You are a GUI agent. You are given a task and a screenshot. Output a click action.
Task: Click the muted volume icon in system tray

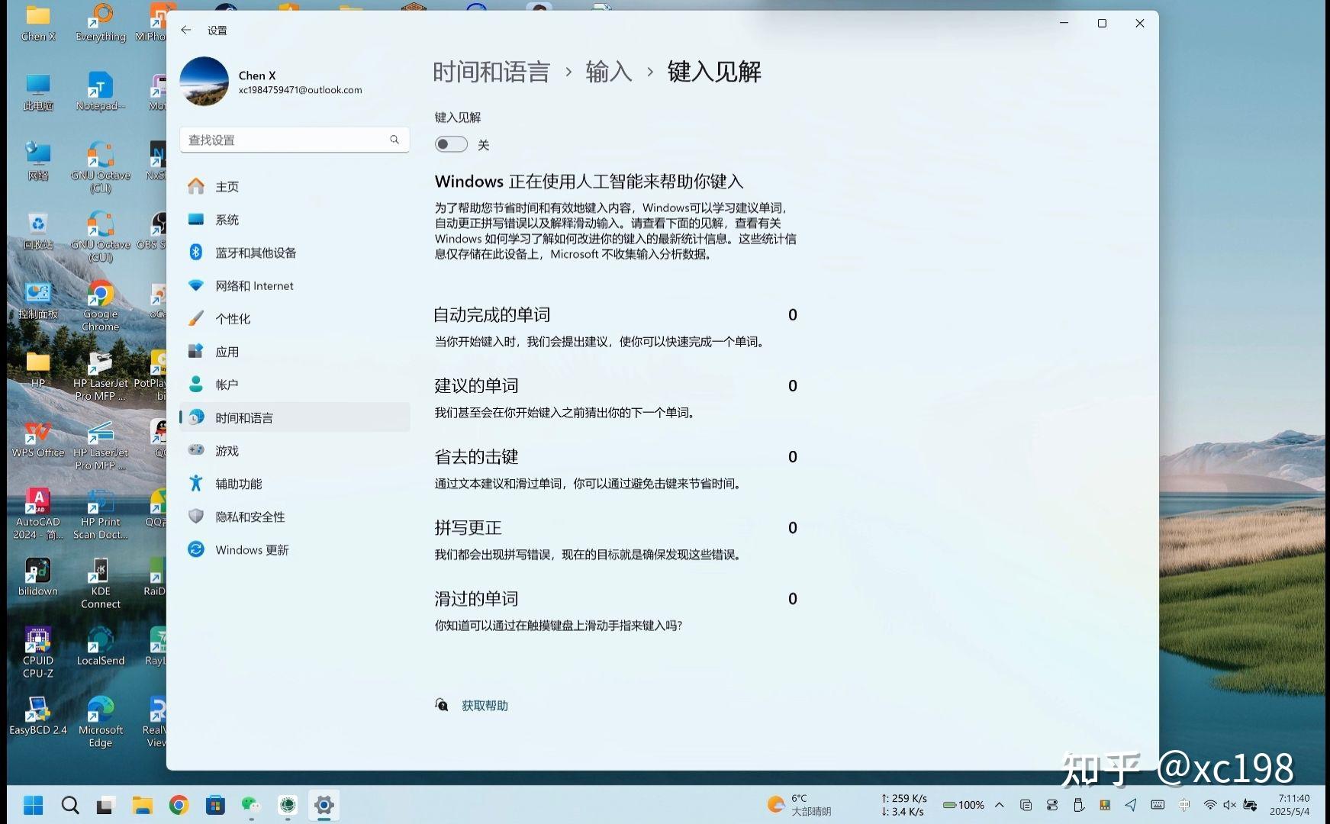[x=1229, y=804]
